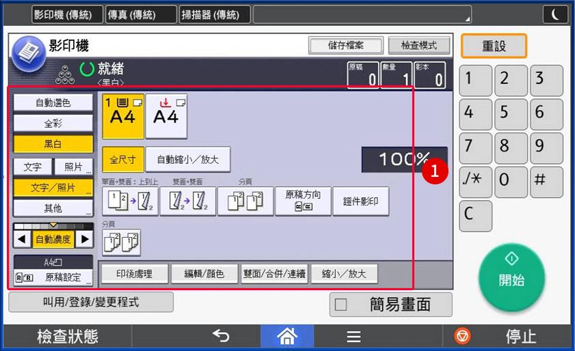Open 叫用/登錄/變更程式 program menu
The image size is (575, 351).
point(91,302)
